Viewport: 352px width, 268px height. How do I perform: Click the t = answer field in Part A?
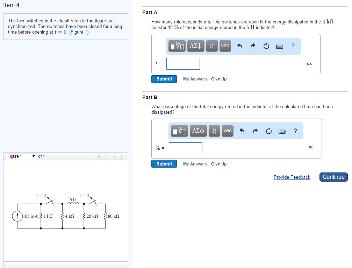click(183, 64)
